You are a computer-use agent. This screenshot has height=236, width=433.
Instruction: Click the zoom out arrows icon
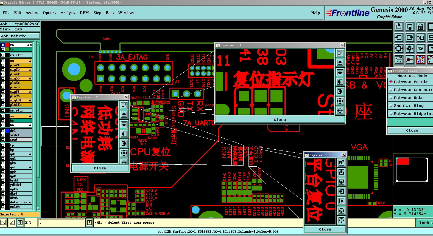[x=410, y=49]
